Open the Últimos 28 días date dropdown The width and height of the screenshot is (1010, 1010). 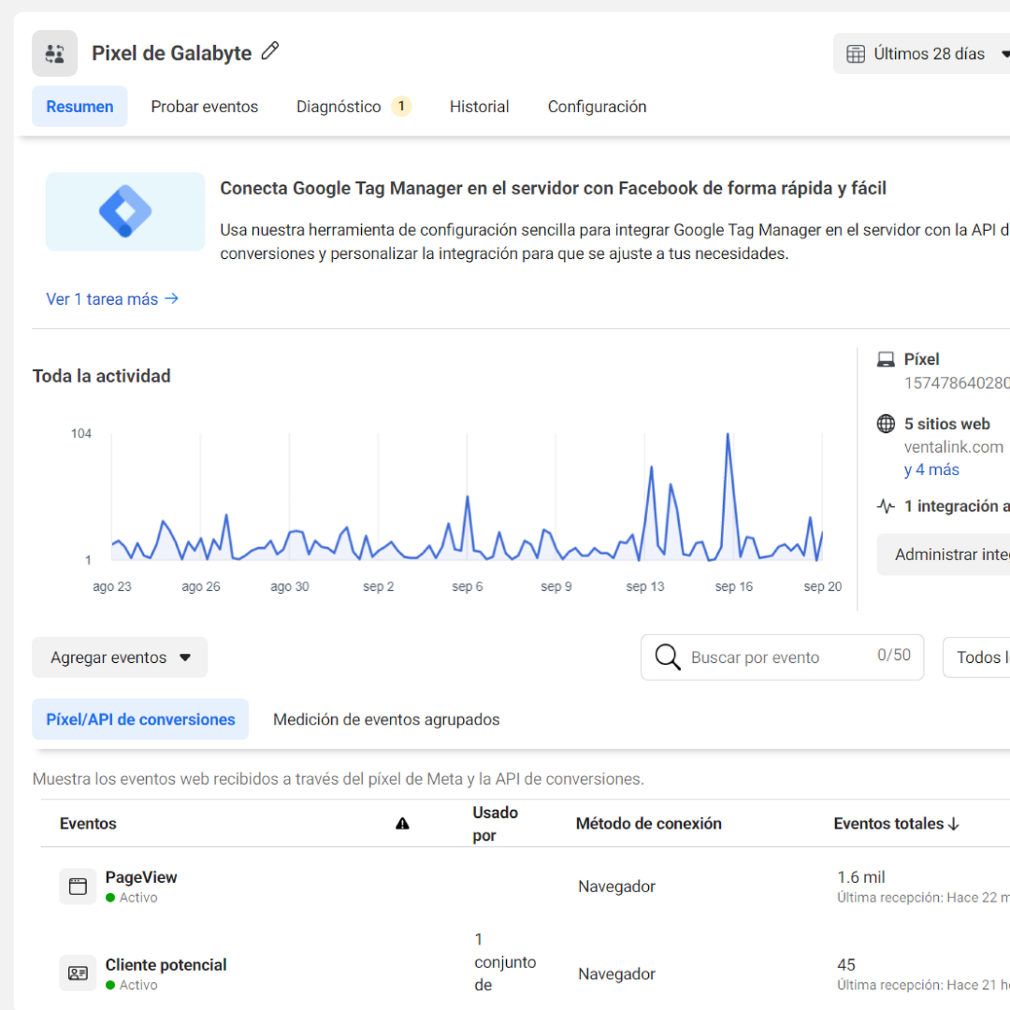pos(922,54)
